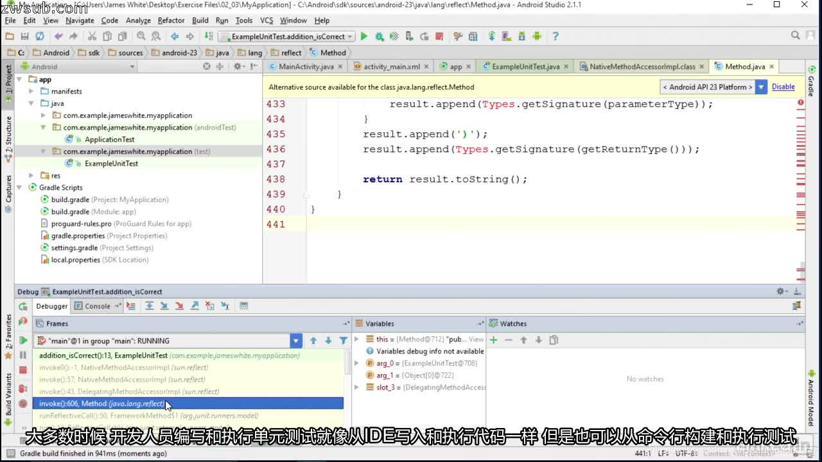Toggle the Frames filter funnel icon

pyautogui.click(x=344, y=341)
